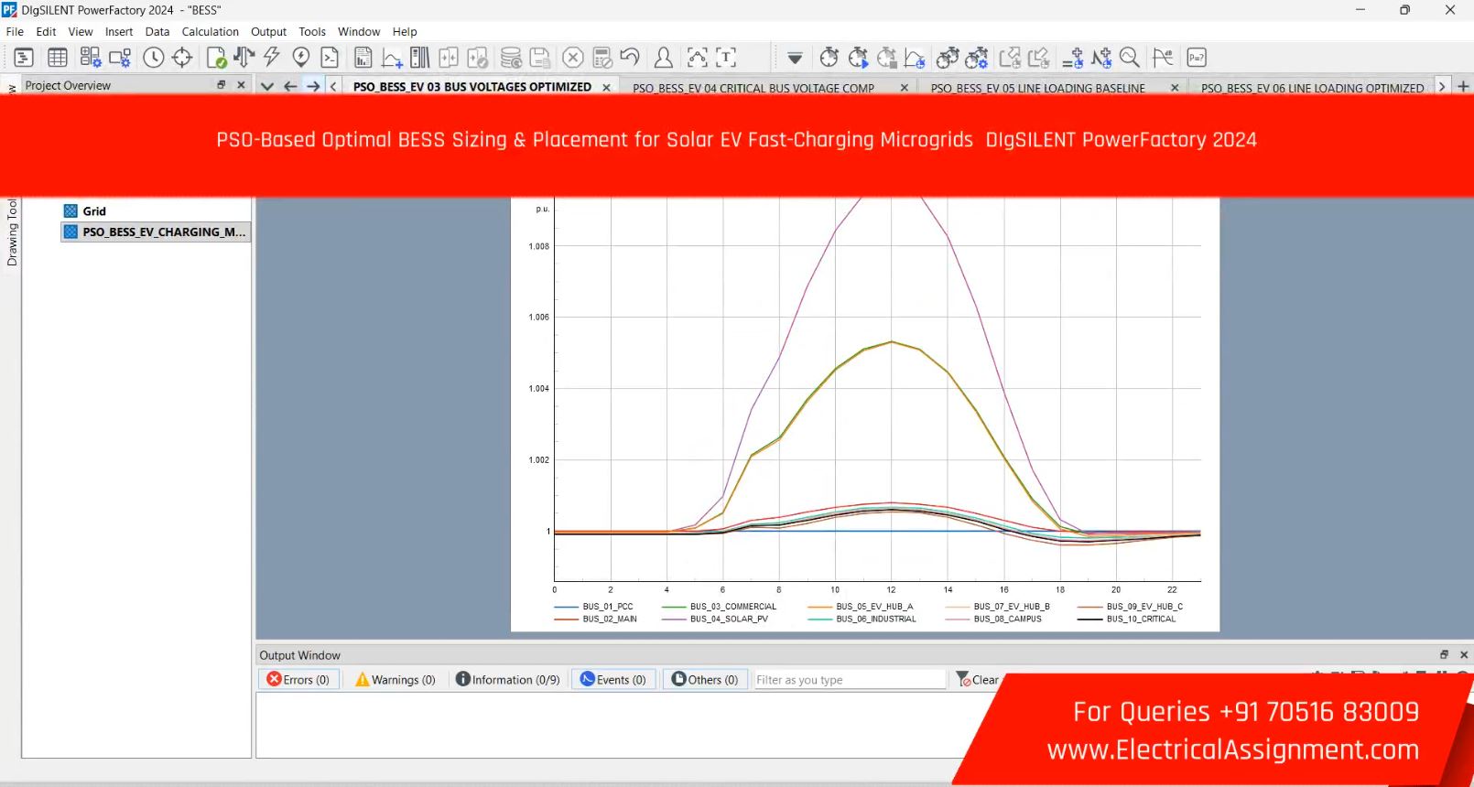1474x787 pixels.
Task: Click the BUS_03_COMMERCIAL green legend line
Action: coord(674,607)
